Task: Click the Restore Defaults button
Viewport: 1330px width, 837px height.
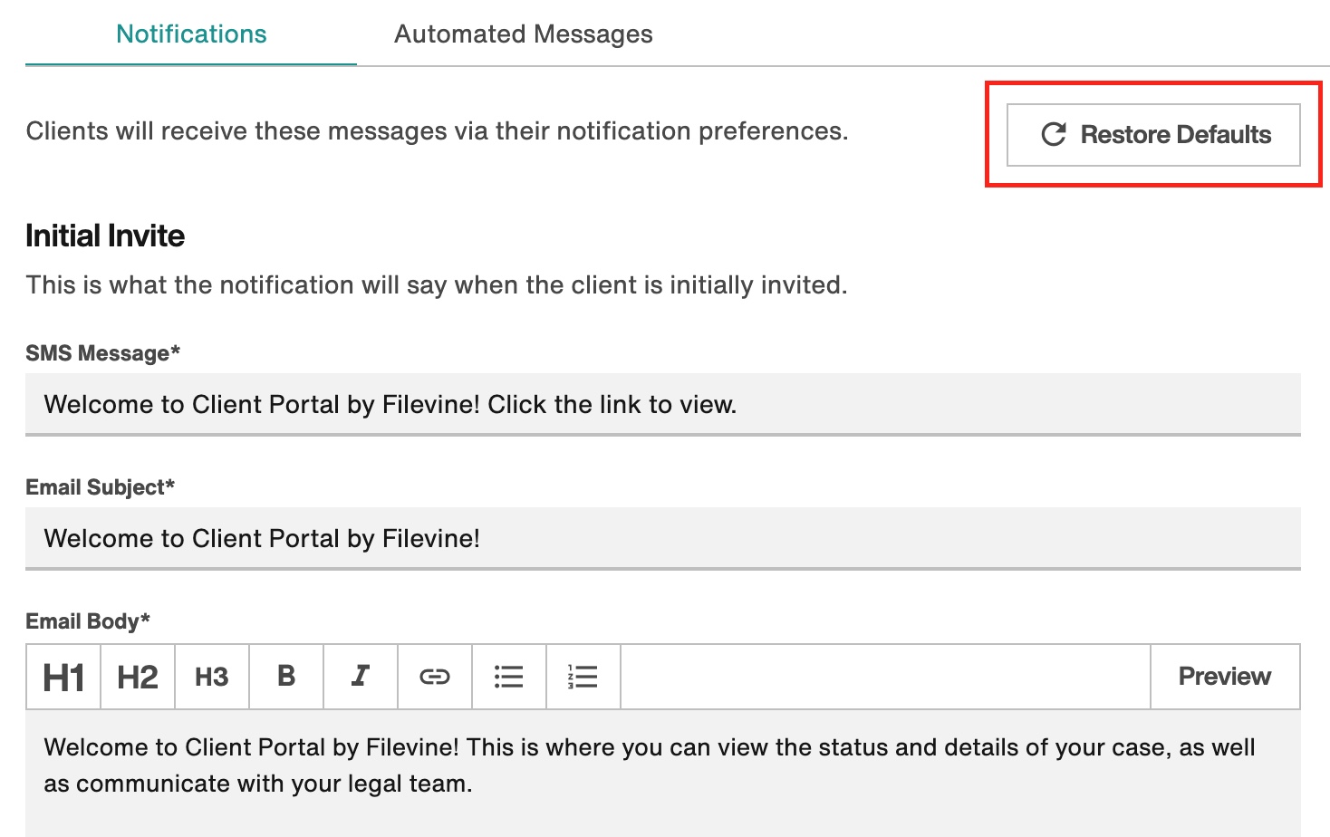Action: coord(1153,135)
